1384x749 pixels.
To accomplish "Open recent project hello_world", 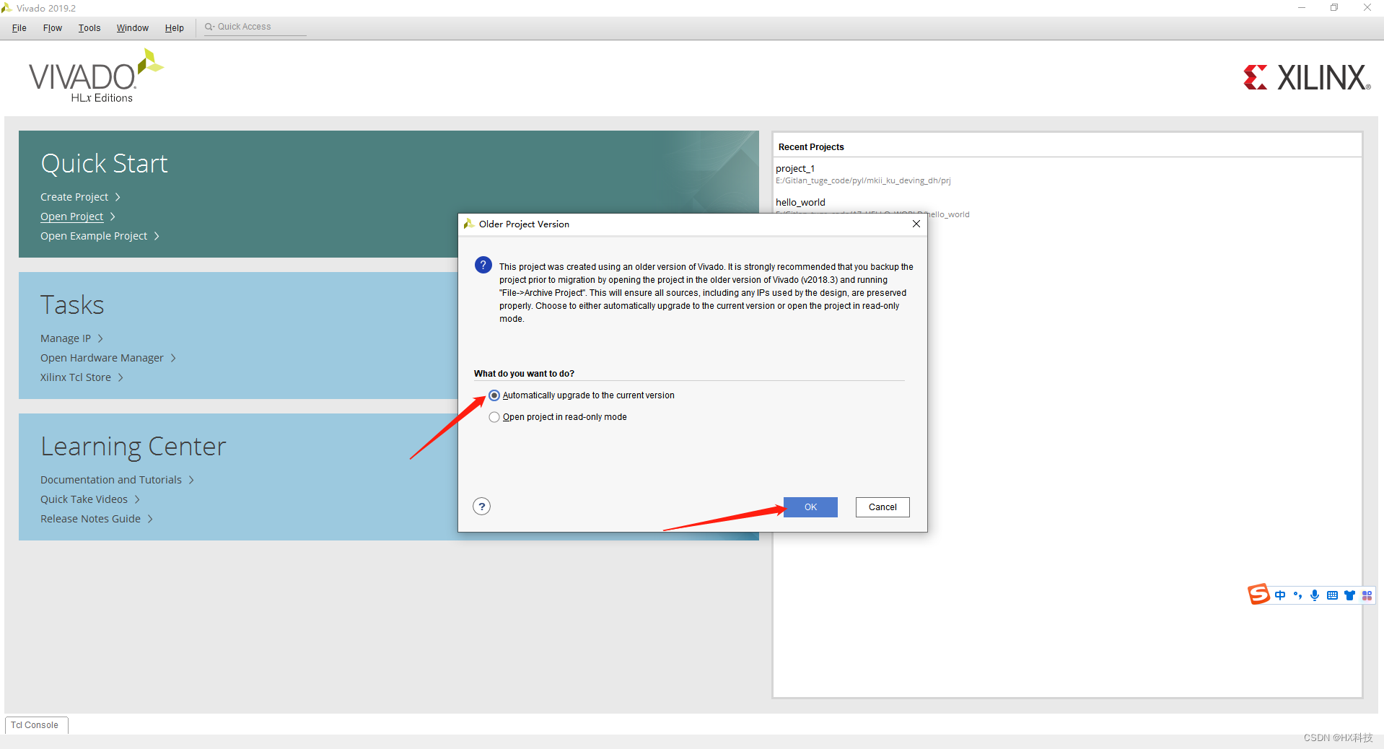I will (800, 203).
